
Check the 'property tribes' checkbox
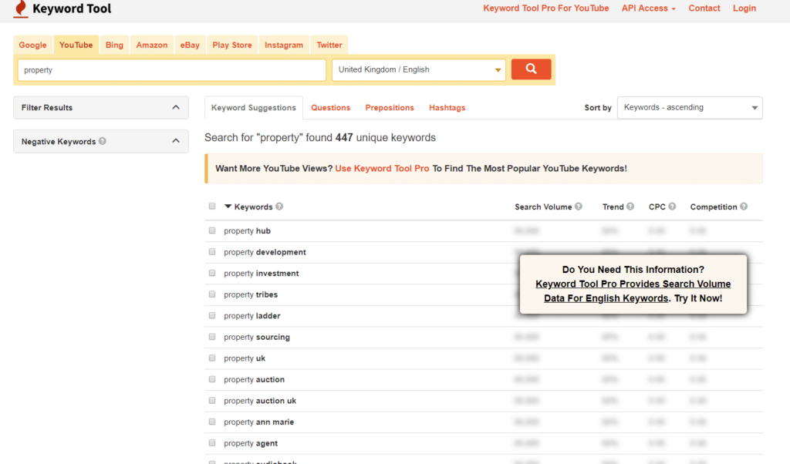point(212,294)
